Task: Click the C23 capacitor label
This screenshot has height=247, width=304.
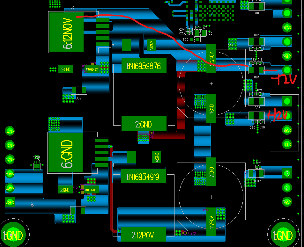Action: (182, 33)
